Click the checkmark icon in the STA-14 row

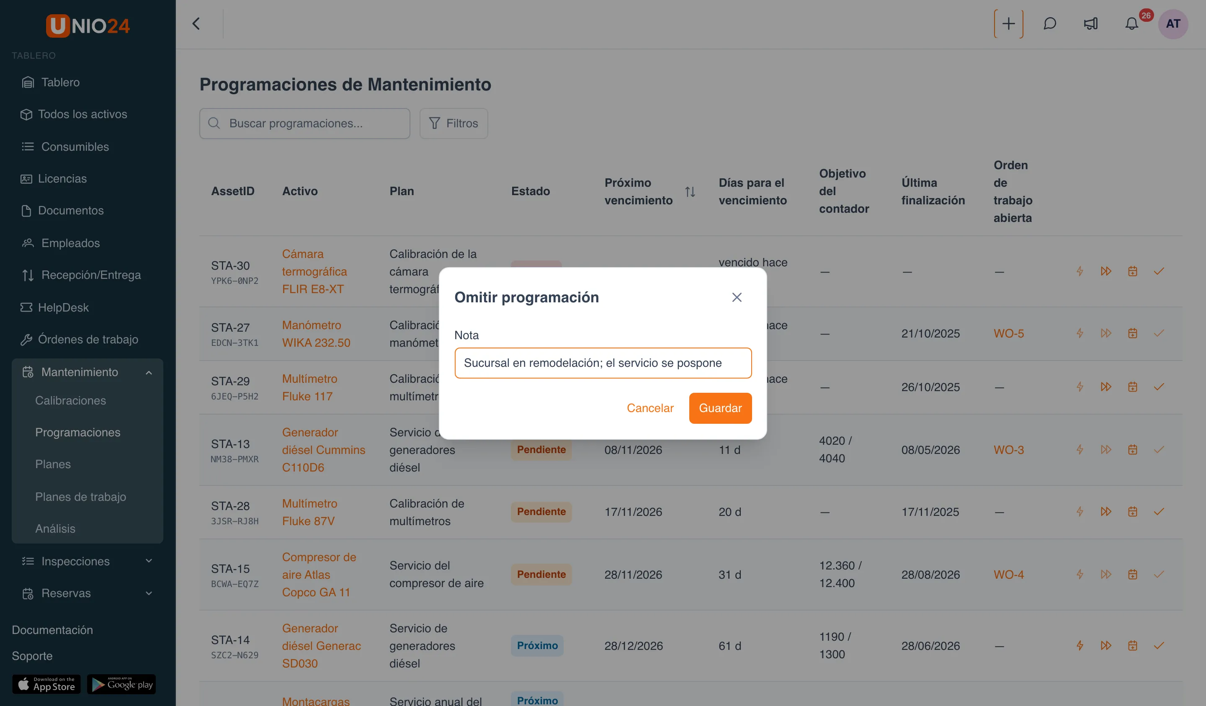point(1159,646)
